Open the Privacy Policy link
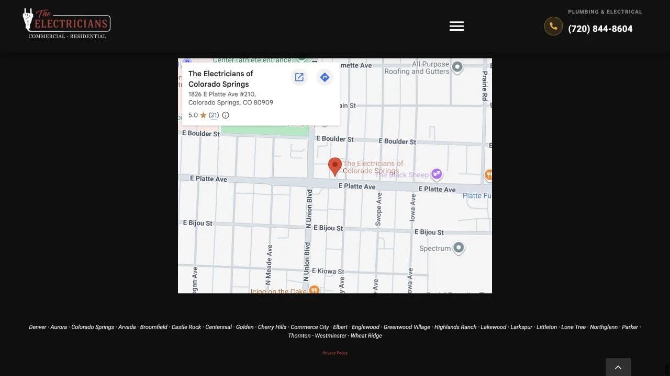Viewport: 670px width, 376px height. pyautogui.click(x=335, y=353)
